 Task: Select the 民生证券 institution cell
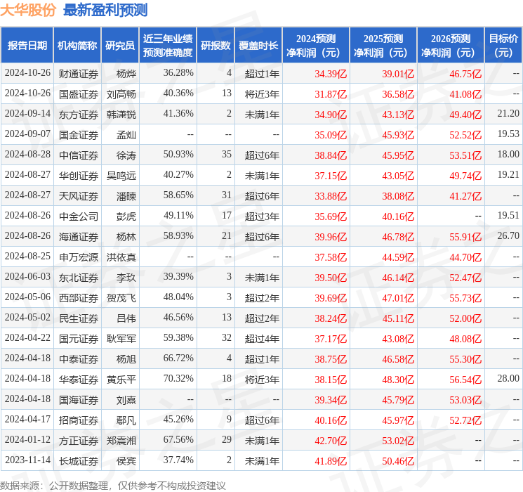(x=79, y=318)
